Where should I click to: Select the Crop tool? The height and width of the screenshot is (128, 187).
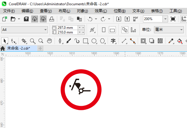point(24,41)
